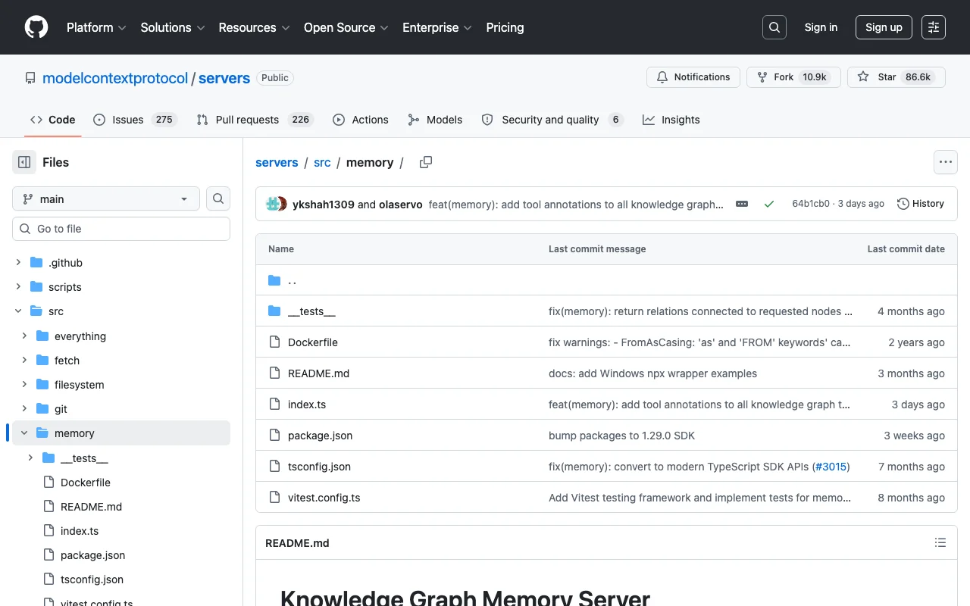Collapse the Files side panel icon
This screenshot has height=606, width=970.
pyautogui.click(x=24, y=162)
